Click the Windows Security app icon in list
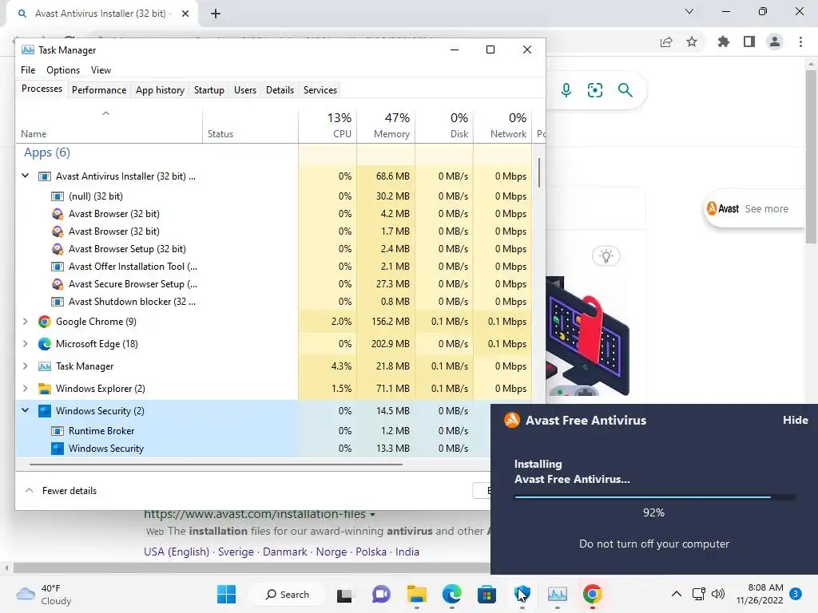The image size is (818, 613). tap(45, 411)
